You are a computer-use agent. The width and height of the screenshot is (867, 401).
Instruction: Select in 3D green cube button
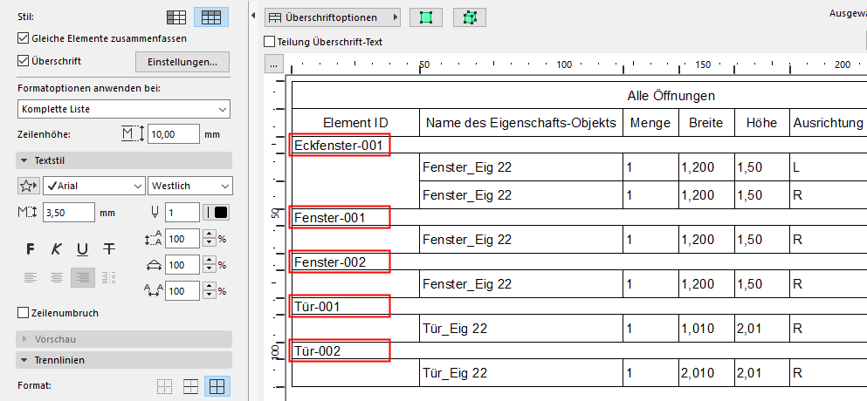coord(470,17)
